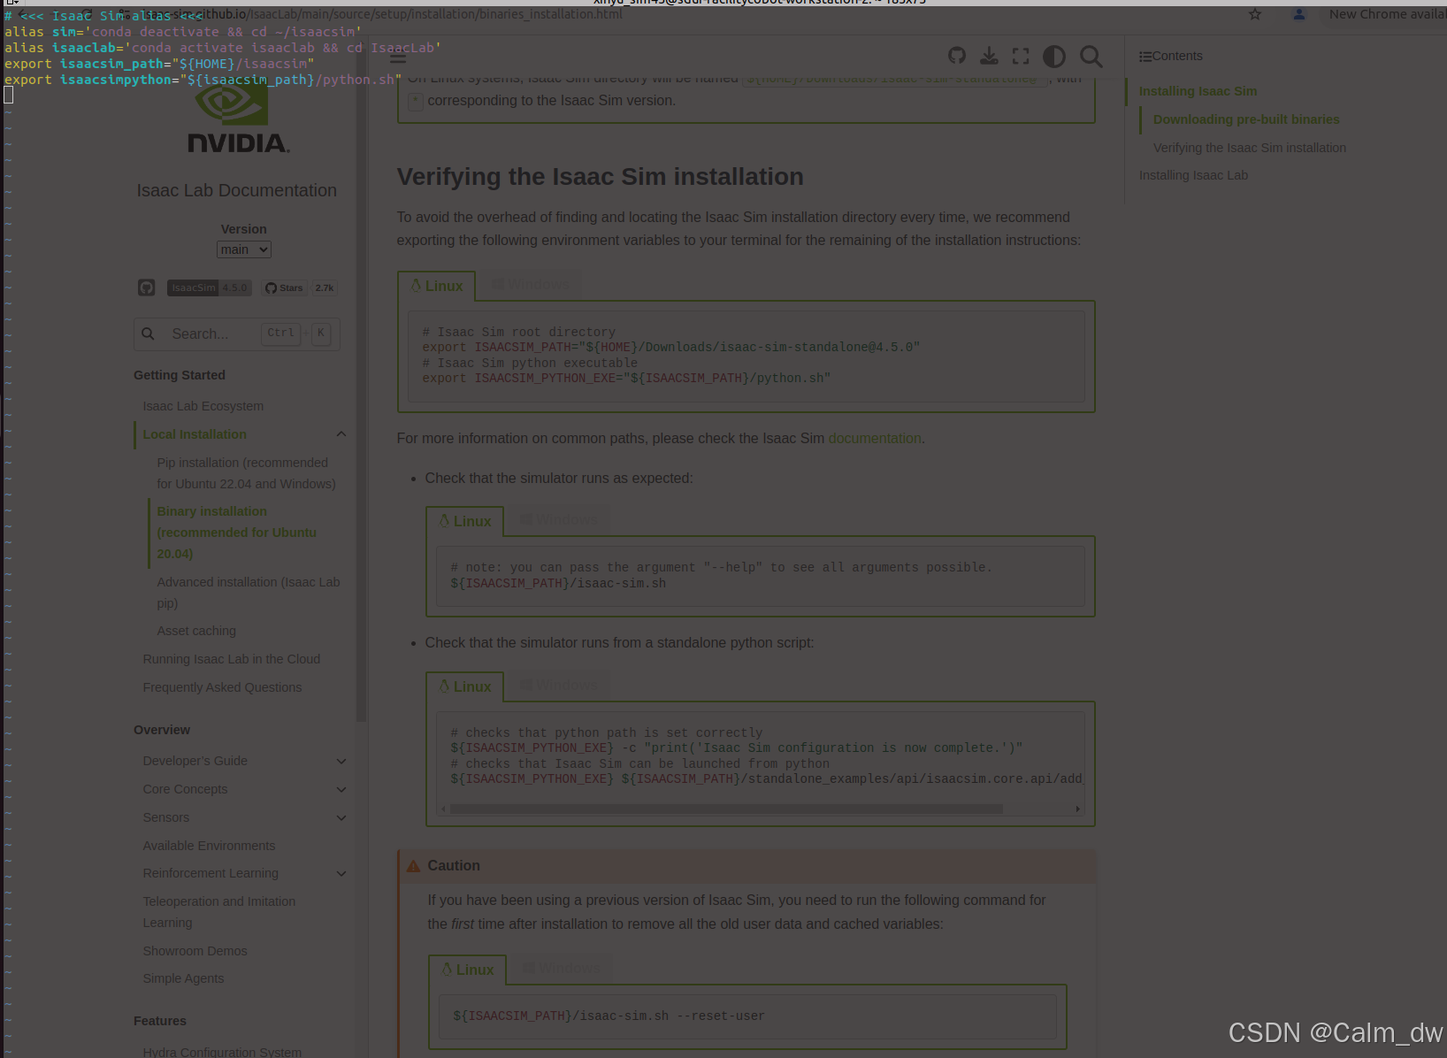Open Isaac Lab Ecosystem page
Viewport: 1447px width, 1058px height.
click(203, 406)
